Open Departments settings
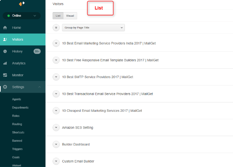233x167 pixels. point(20,108)
